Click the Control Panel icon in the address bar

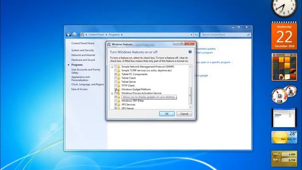(83, 34)
